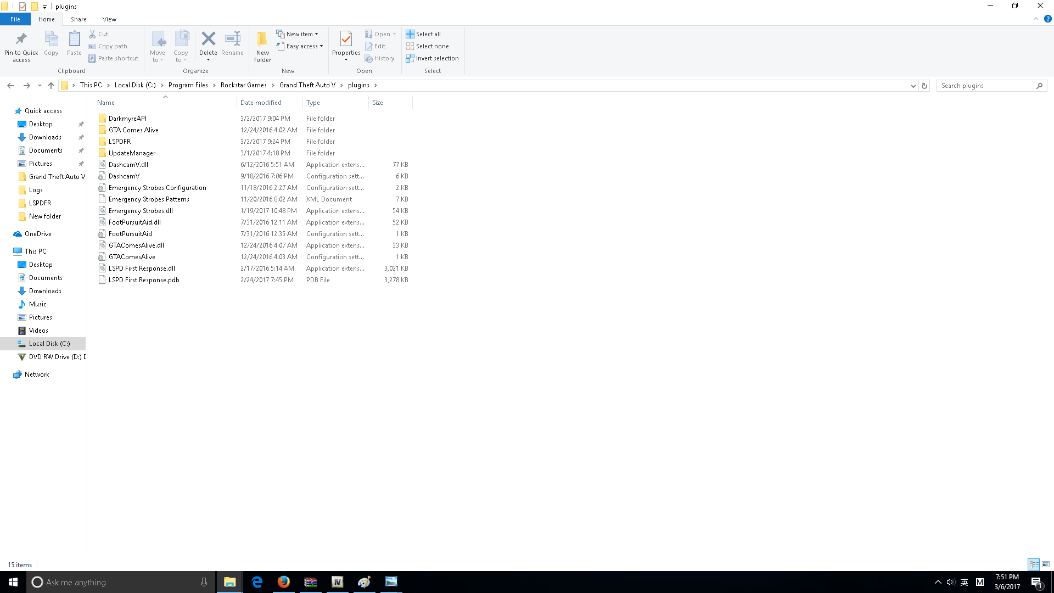Open the address bar history dropdown
1054x593 pixels.
[x=913, y=86]
